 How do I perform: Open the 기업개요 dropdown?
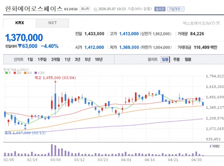[x=176, y=9]
